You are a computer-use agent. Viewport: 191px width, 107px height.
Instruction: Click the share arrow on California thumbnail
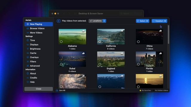pyautogui.click(x=122, y=31)
